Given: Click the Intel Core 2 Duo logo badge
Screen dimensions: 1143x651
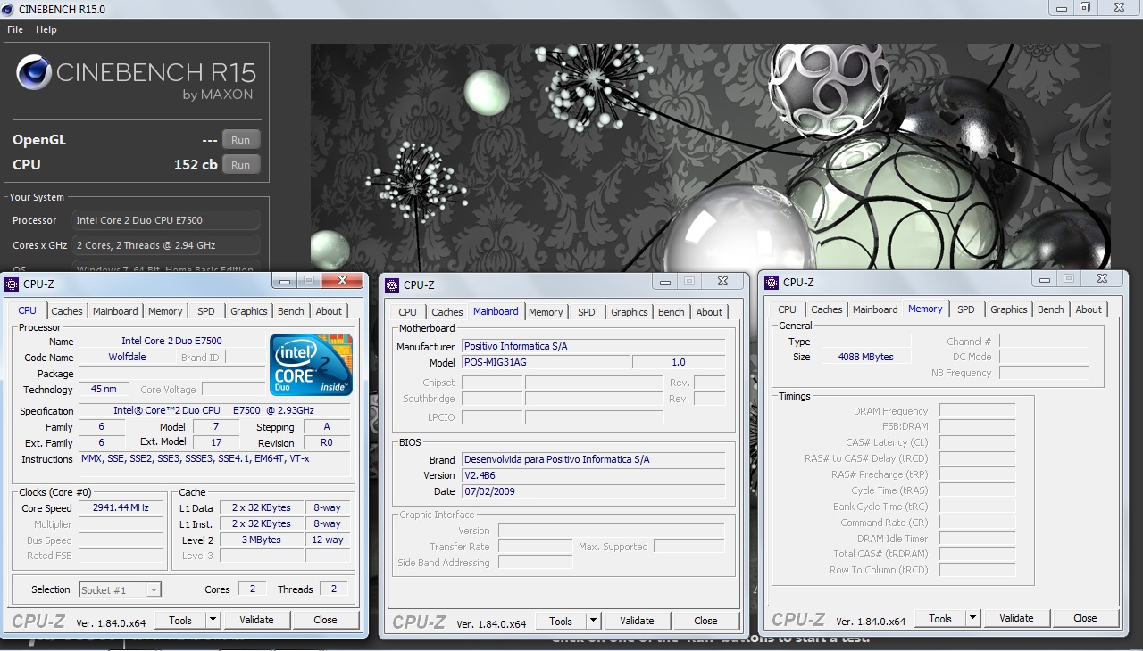Looking at the screenshot, I should coord(312,365).
